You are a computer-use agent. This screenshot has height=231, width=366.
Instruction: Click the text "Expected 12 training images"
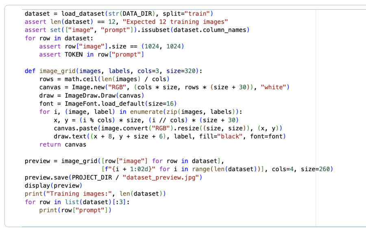pyautogui.click(x=175, y=22)
